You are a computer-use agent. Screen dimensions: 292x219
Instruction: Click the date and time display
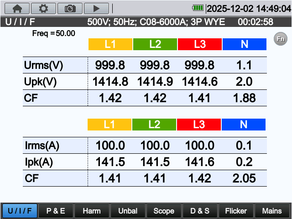[x=248, y=8]
